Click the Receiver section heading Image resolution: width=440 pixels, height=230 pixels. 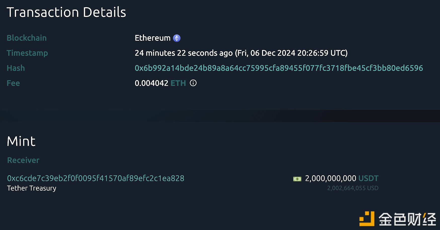point(23,160)
